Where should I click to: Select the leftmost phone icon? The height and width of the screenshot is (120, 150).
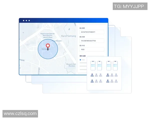(x=93, y=65)
